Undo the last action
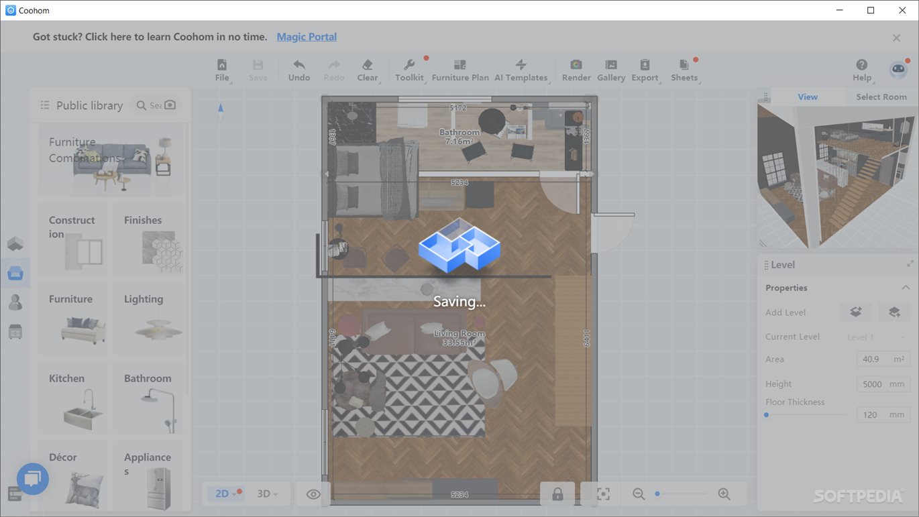This screenshot has width=919, height=517. tap(299, 70)
